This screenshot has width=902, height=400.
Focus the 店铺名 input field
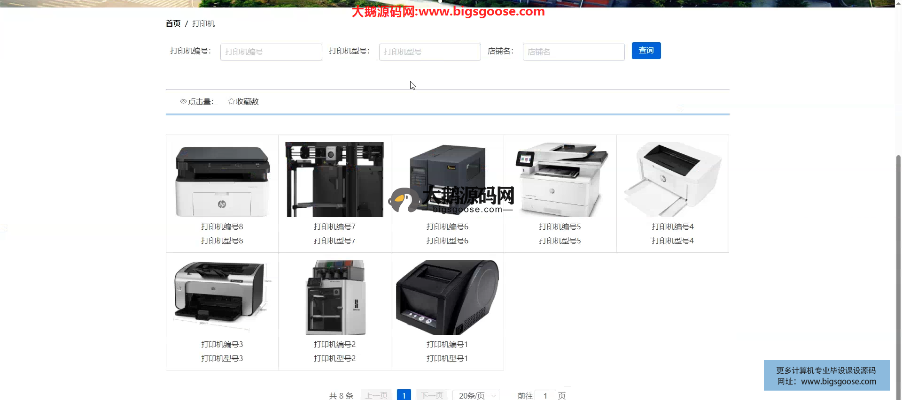574,52
